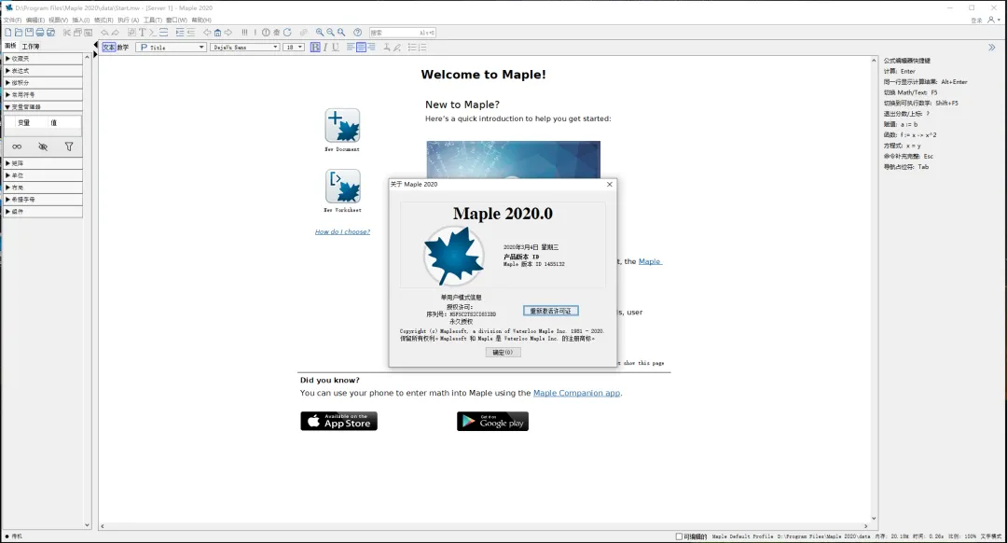Viewport: 1007px width, 543px height.
Task: Click the glasses icon in variable manager
Action: (17, 146)
